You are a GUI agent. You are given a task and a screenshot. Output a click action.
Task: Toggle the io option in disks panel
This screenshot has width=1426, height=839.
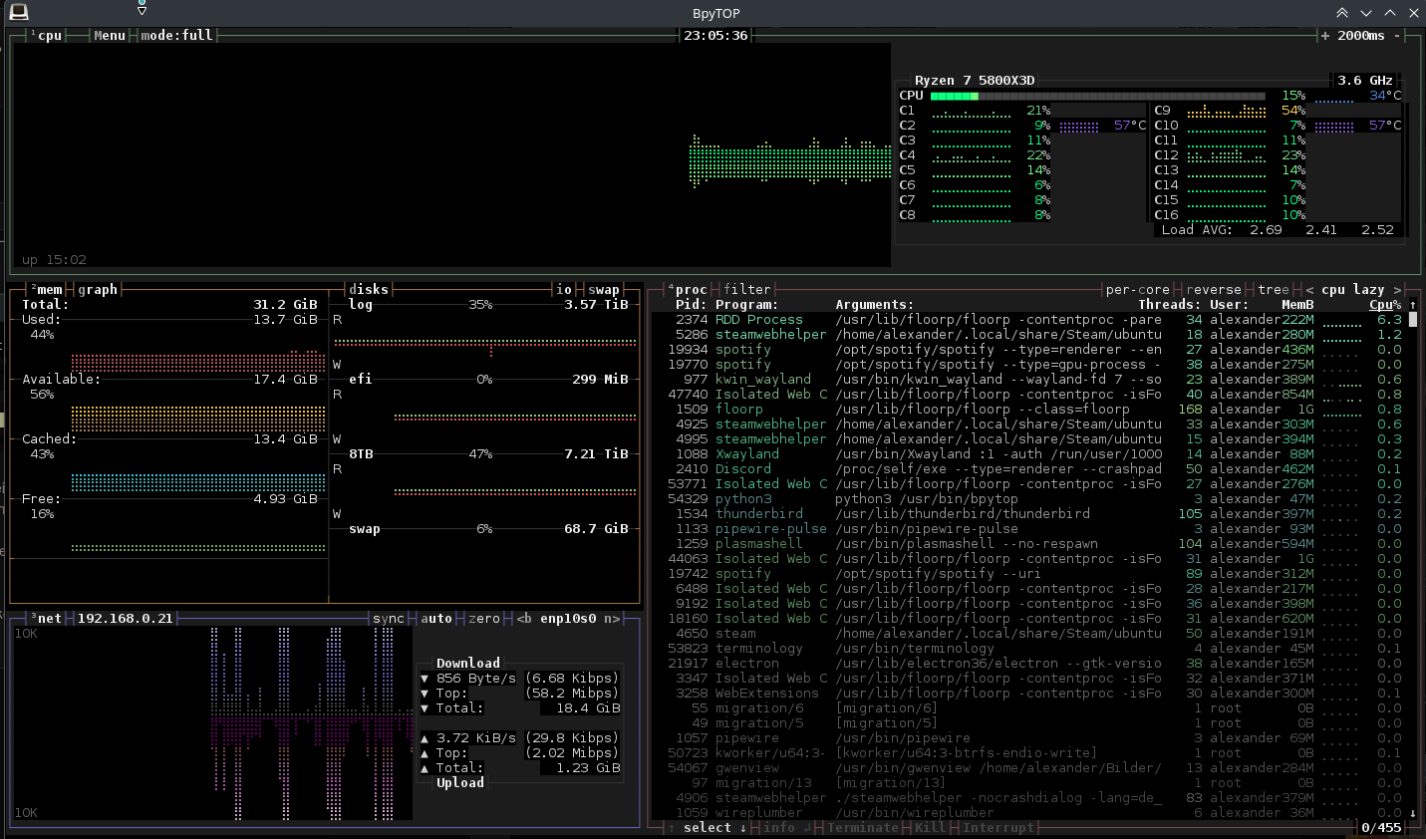tap(564, 290)
